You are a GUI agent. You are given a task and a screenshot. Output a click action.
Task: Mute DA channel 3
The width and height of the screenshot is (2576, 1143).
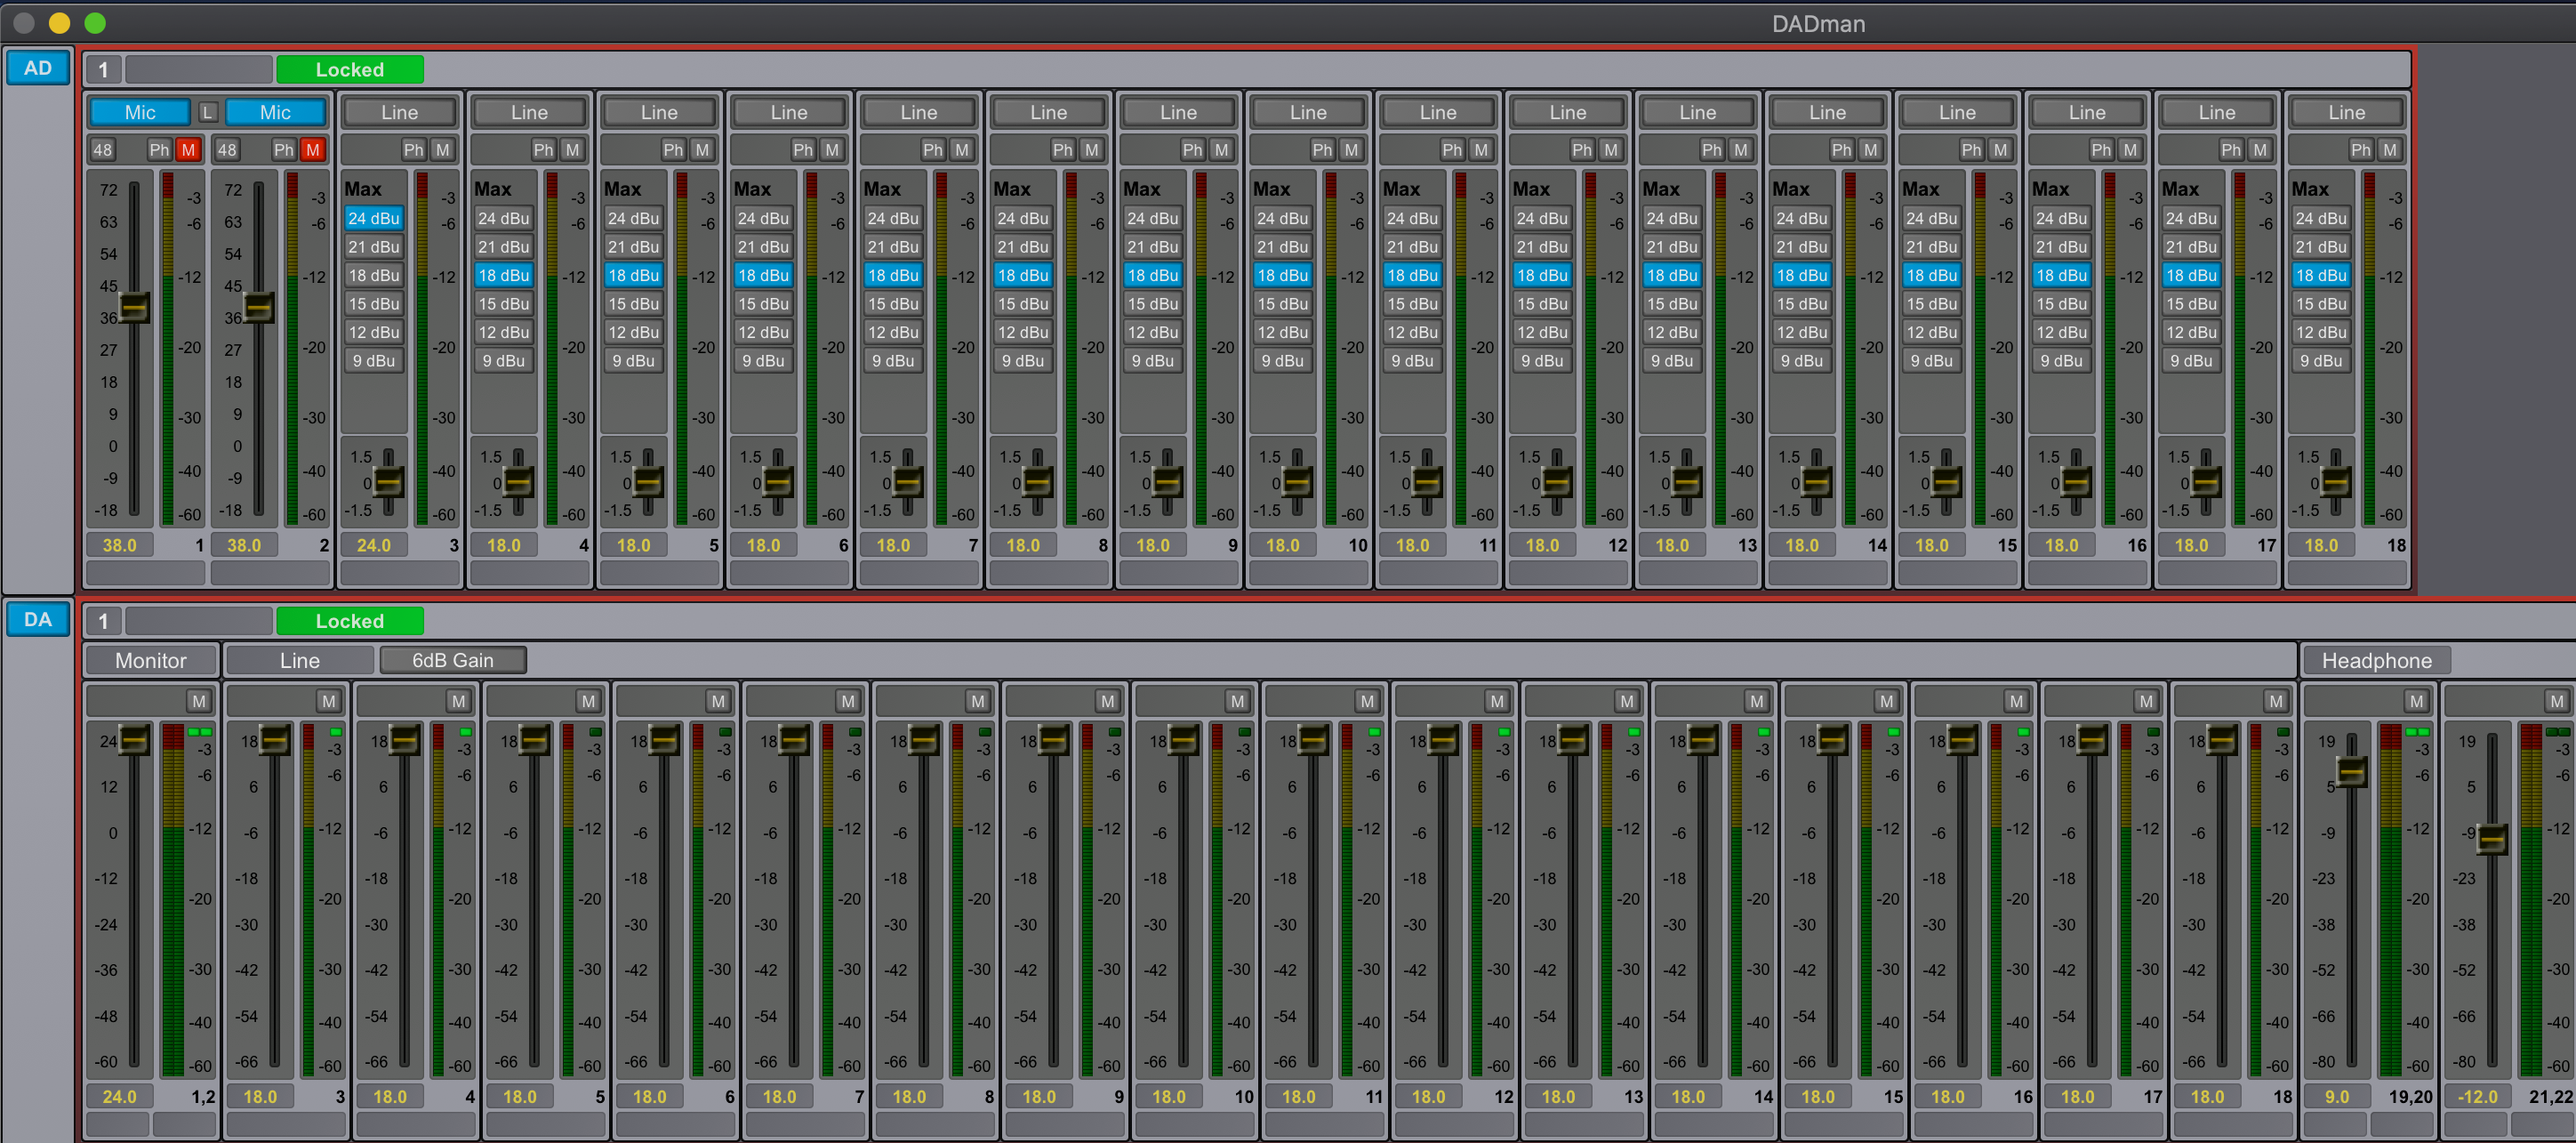[x=328, y=701]
